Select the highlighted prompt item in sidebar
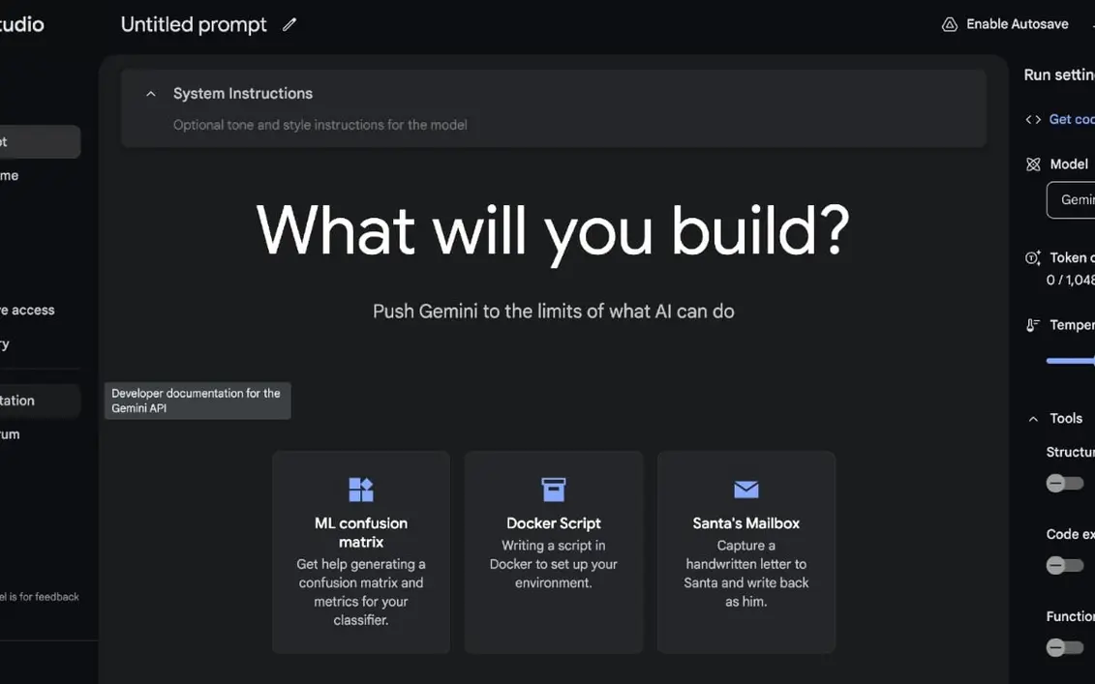The image size is (1095, 684). pyautogui.click(x=40, y=141)
